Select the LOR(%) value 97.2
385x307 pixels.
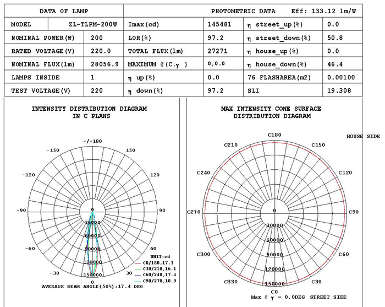pos(216,37)
